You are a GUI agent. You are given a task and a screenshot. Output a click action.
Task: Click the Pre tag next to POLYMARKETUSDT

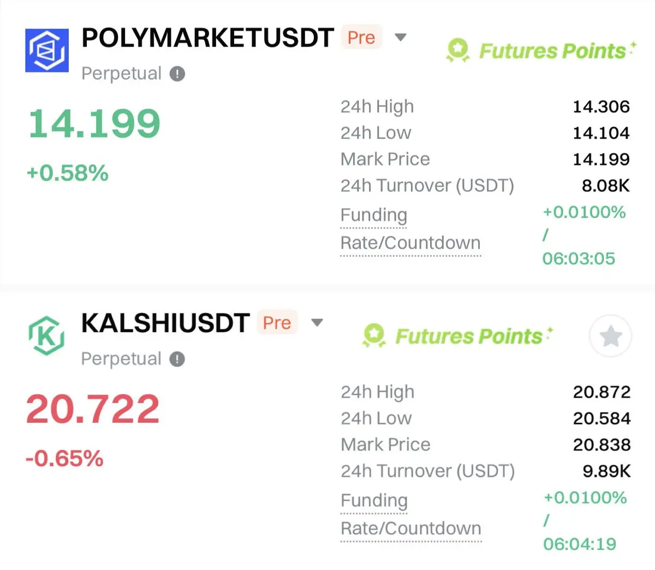(x=361, y=38)
